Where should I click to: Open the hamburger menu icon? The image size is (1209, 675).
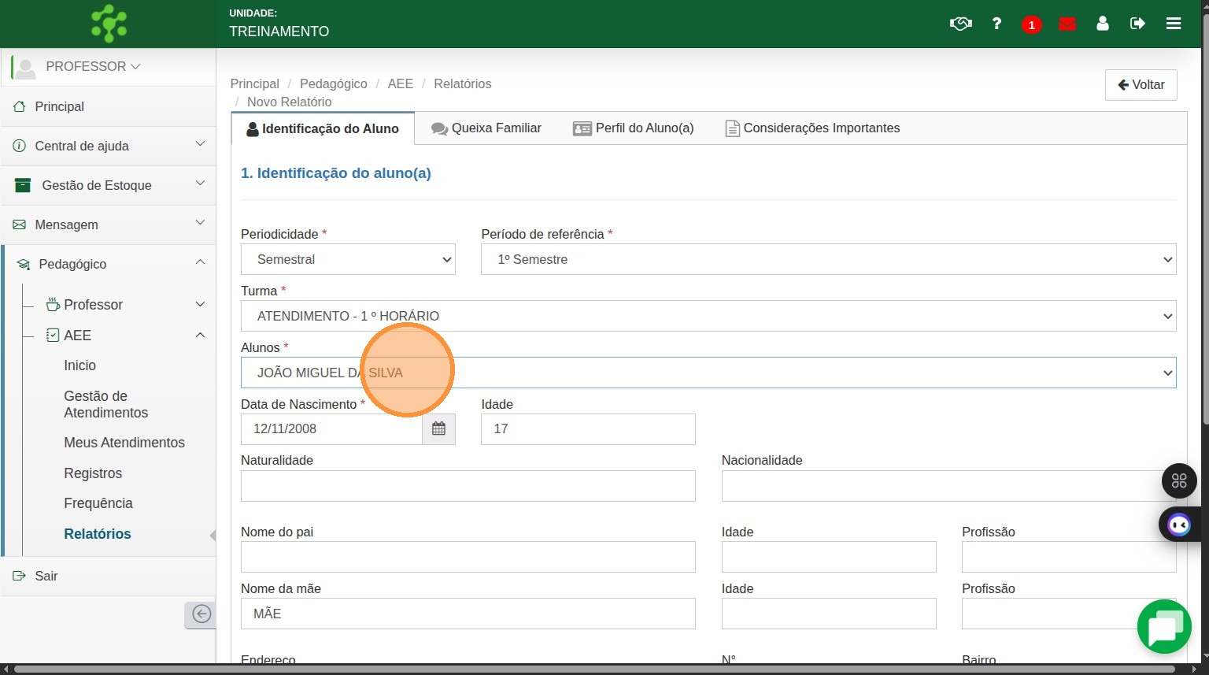coord(1174,24)
